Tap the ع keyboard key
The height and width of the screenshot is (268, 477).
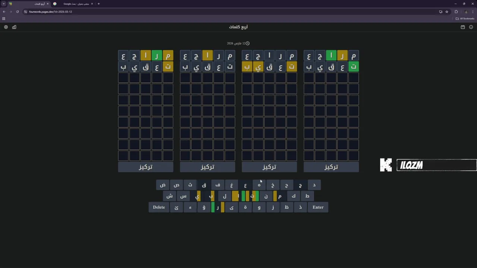coord(246,185)
